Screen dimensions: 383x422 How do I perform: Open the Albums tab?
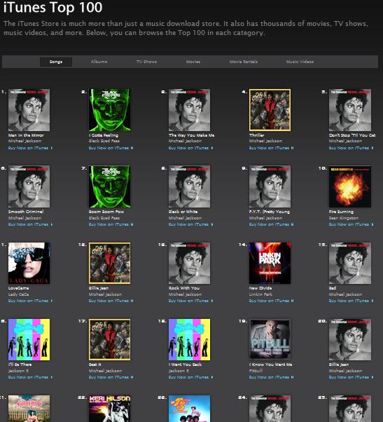[99, 62]
